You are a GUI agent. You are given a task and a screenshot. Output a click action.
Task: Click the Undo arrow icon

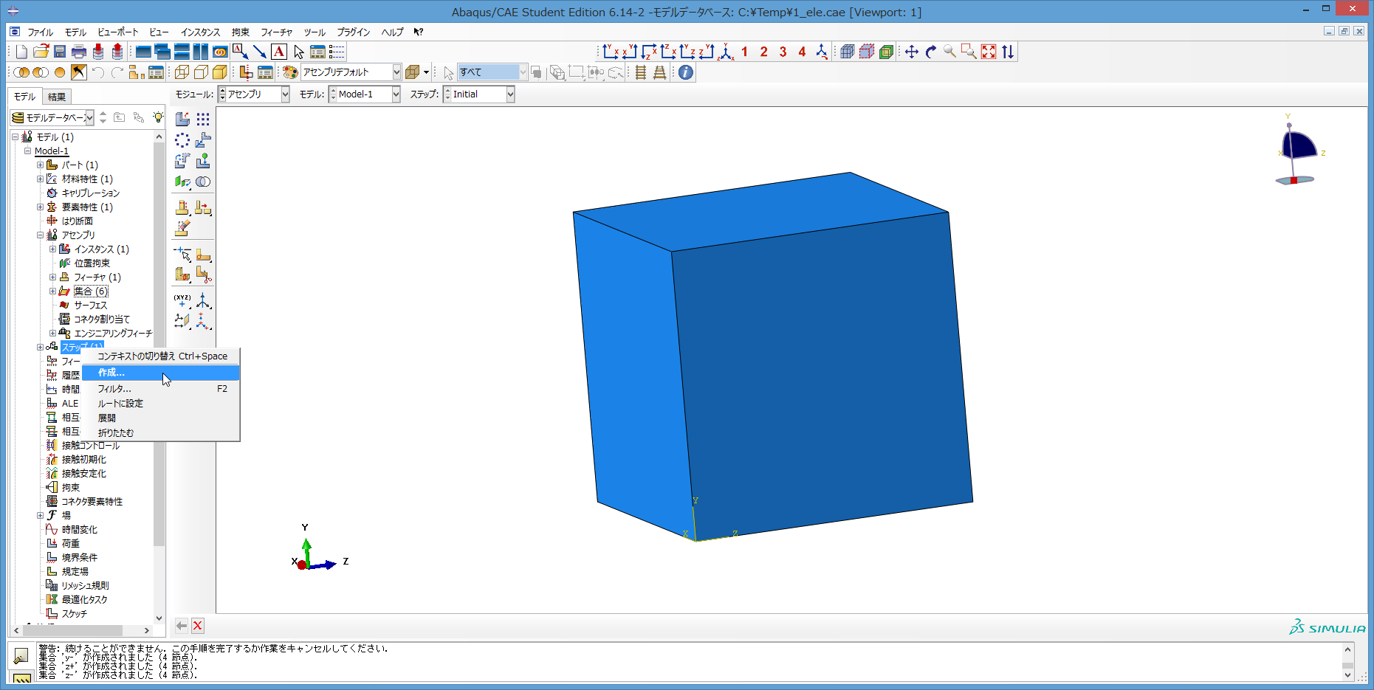[x=98, y=72]
